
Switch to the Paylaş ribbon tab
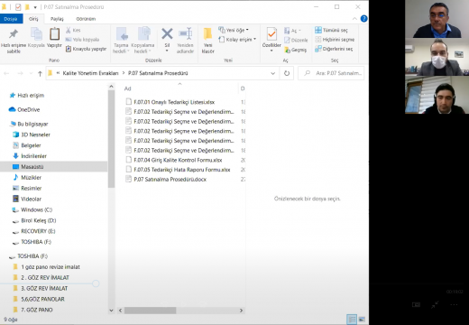click(57, 19)
